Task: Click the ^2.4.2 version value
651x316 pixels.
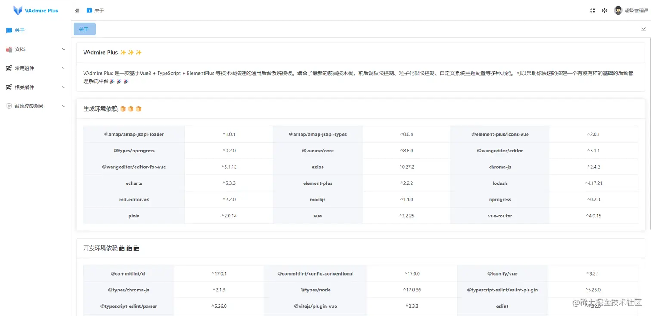Action: pyautogui.click(x=593, y=167)
